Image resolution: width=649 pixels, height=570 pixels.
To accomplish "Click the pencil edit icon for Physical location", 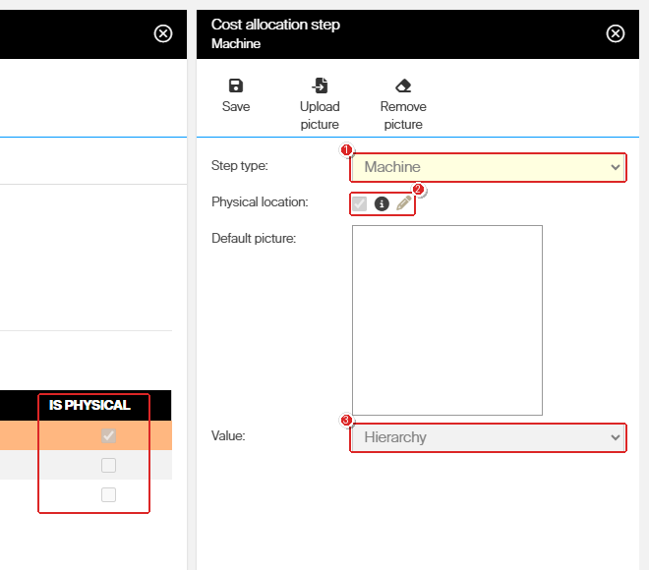I will coord(403,203).
